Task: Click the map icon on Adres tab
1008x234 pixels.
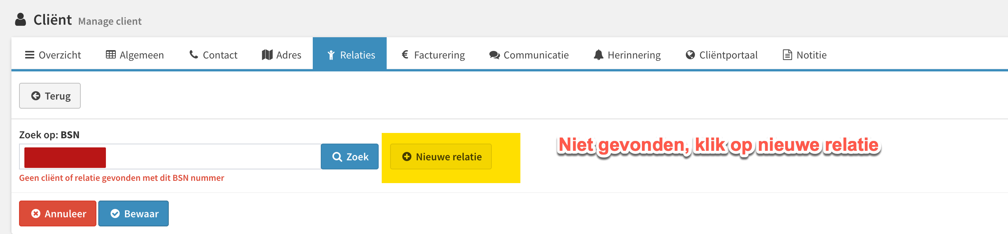Action: pos(267,55)
